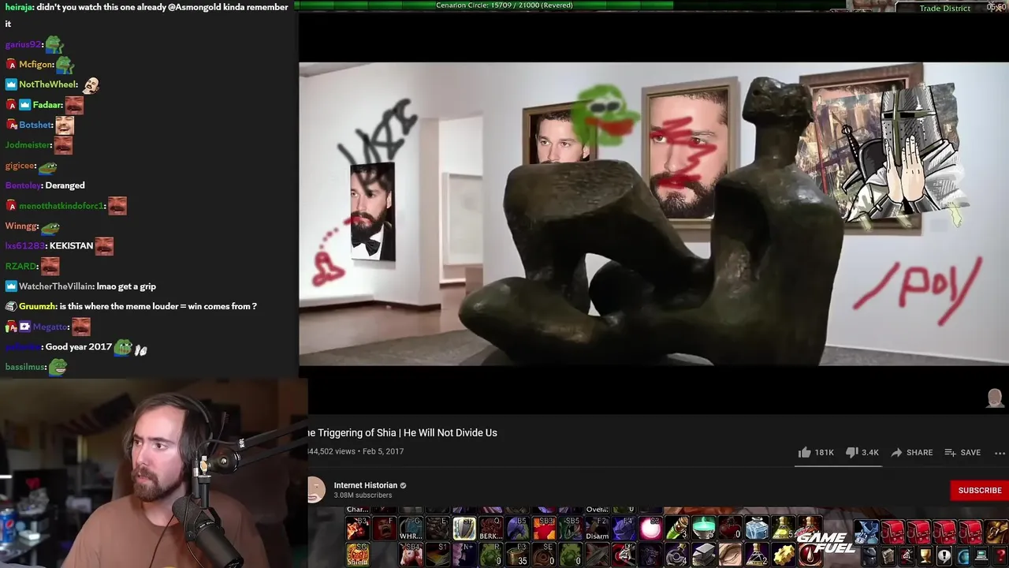Click the action button showing count 35
Screen dimensions: 1009x568
(x=518, y=554)
